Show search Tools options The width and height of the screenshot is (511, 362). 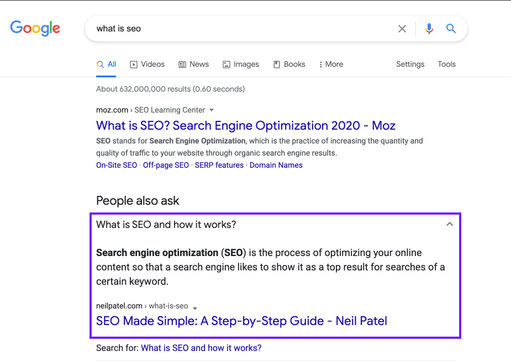pyautogui.click(x=446, y=65)
